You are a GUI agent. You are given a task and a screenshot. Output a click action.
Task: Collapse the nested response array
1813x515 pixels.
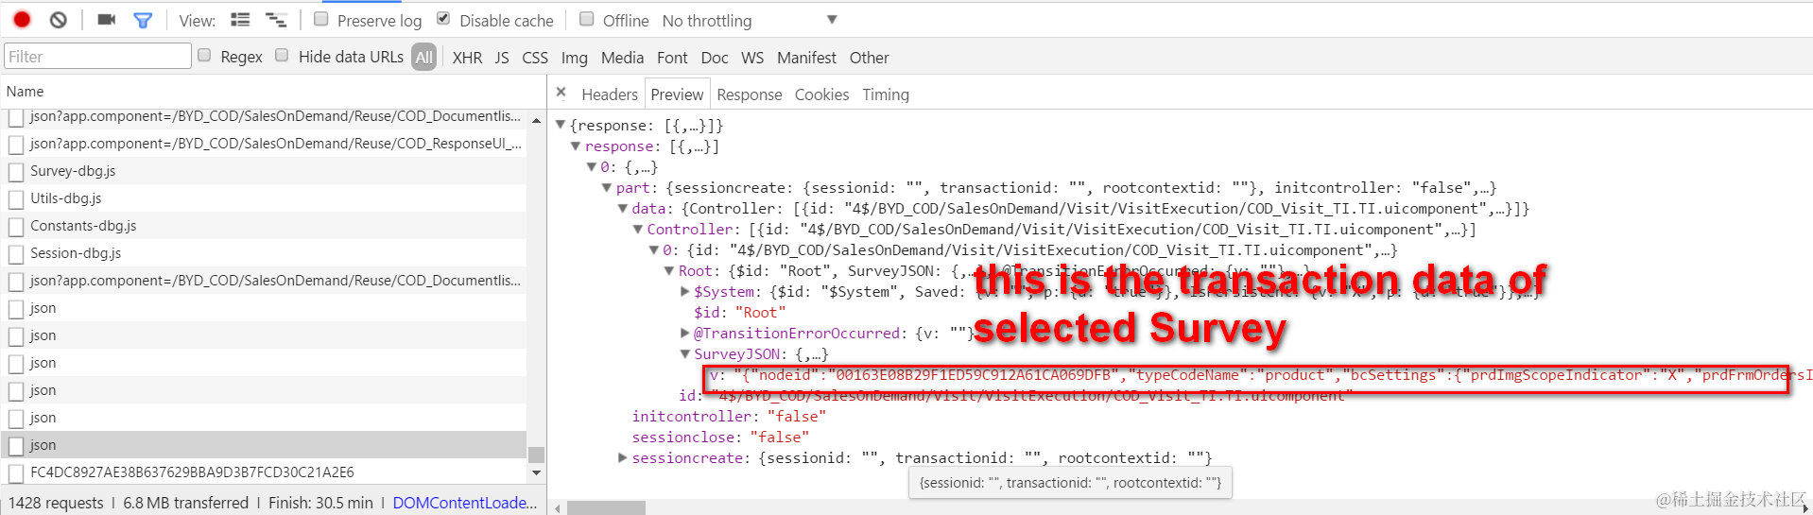(576, 146)
